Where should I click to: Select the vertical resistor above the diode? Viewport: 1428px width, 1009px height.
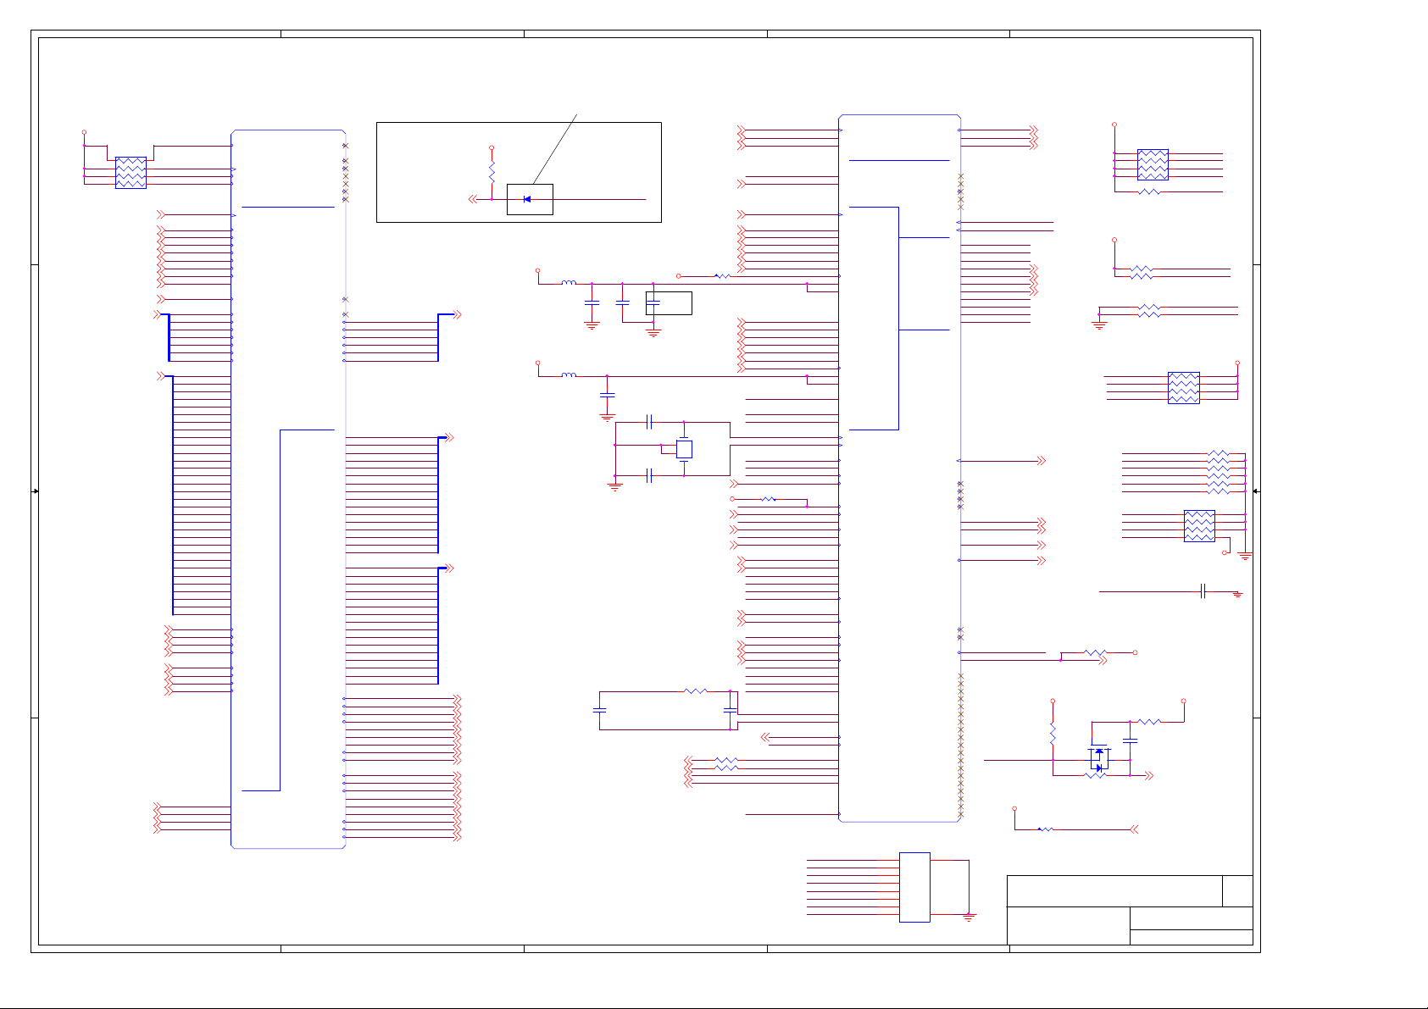[x=492, y=172]
